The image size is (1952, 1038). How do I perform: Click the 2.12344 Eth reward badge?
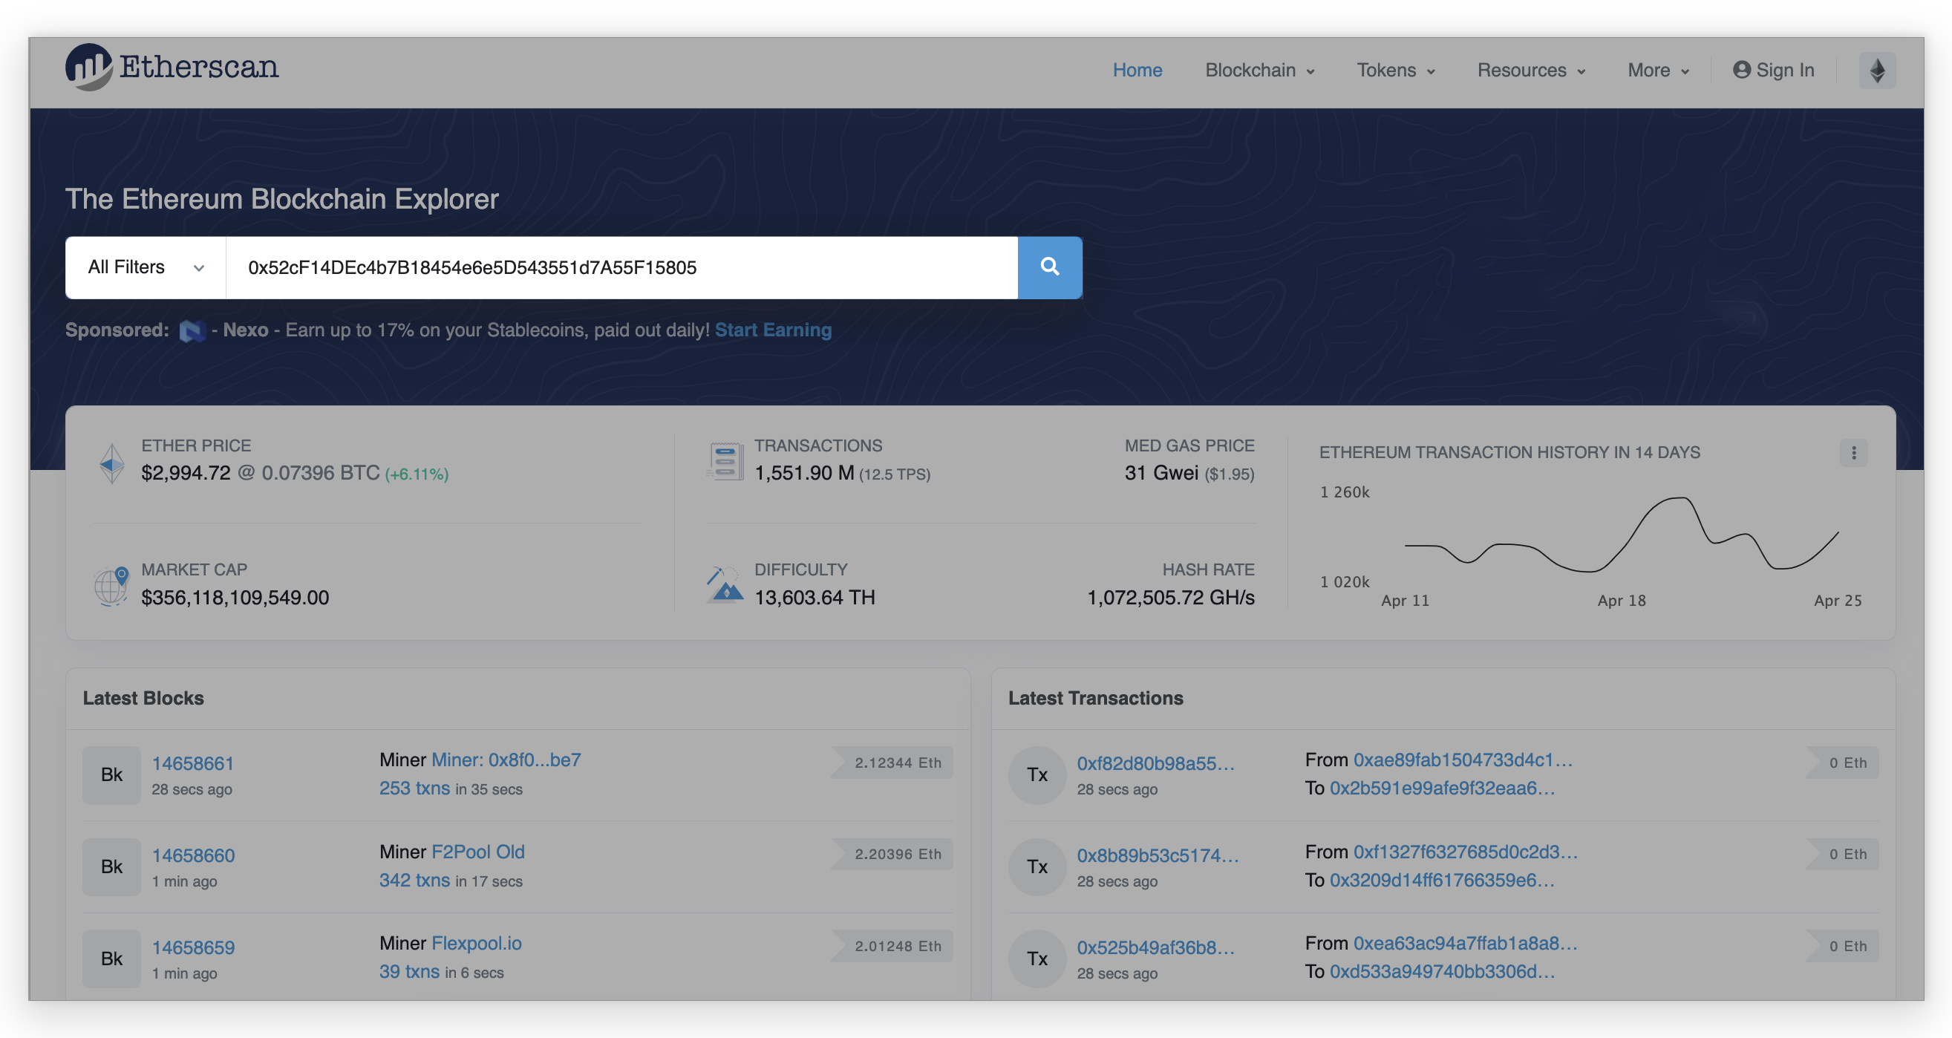pos(892,763)
